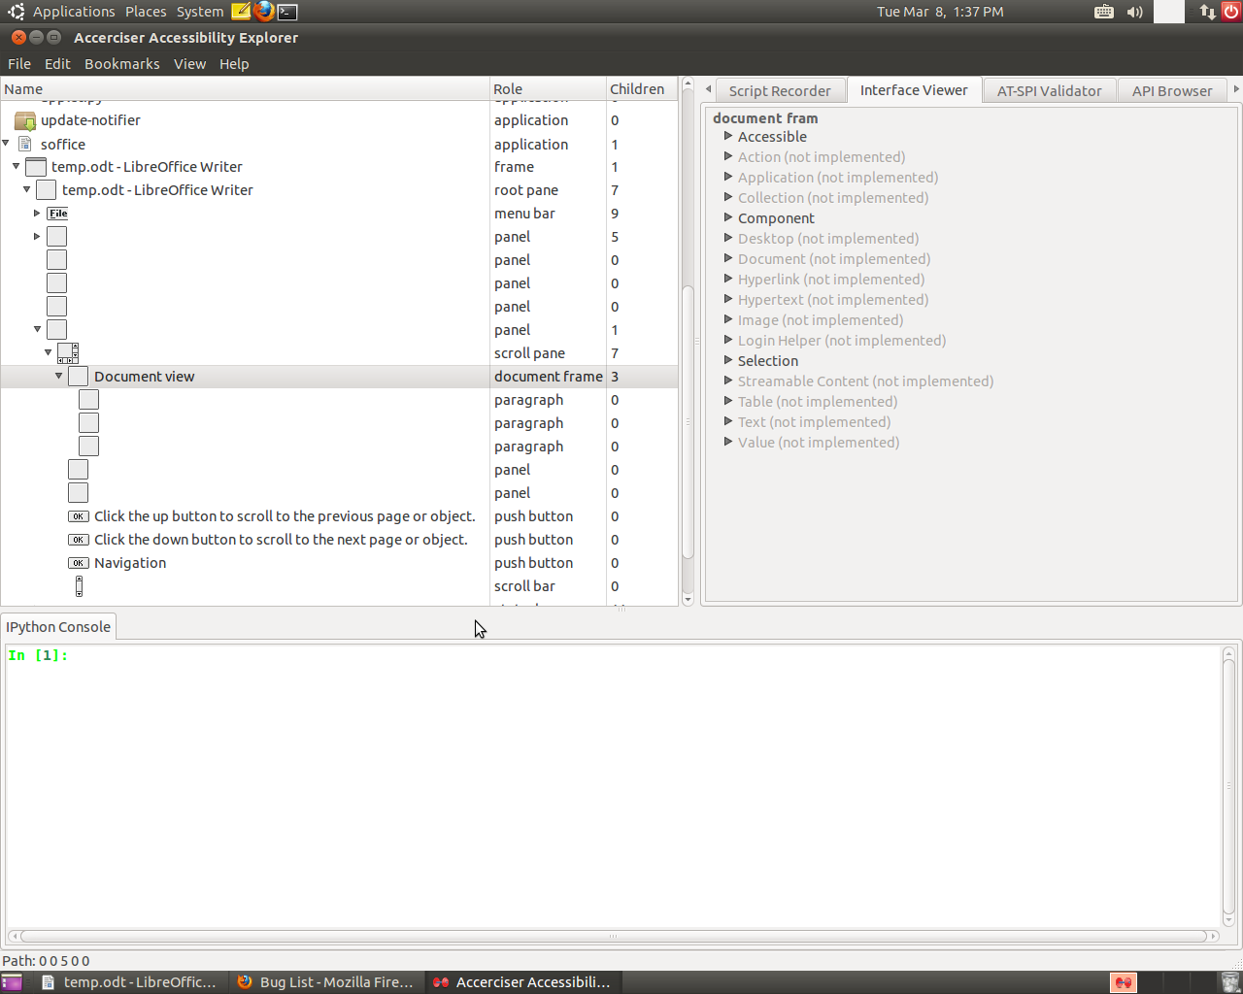Viewport: 1243px width, 994px height.
Task: Collapse the soffice application node
Action: 6,144
